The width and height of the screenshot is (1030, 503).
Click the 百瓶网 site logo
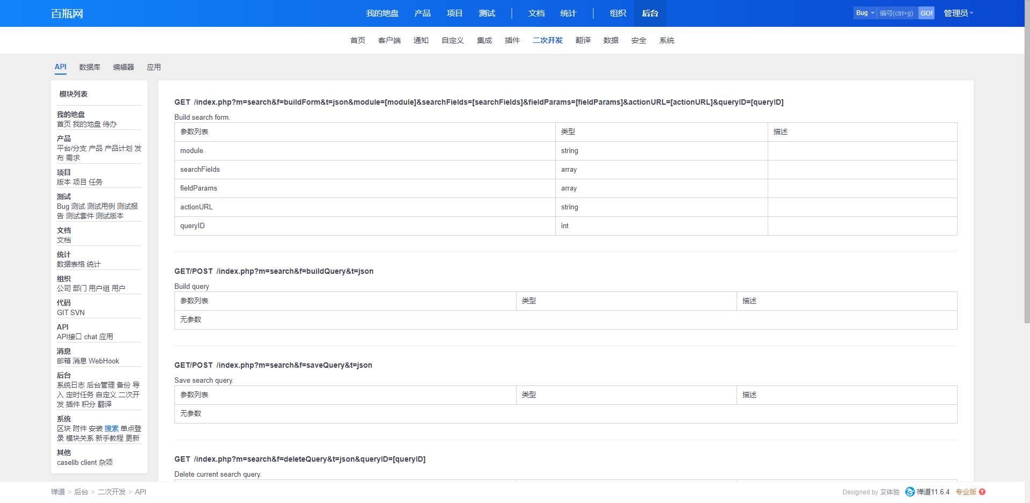click(67, 13)
